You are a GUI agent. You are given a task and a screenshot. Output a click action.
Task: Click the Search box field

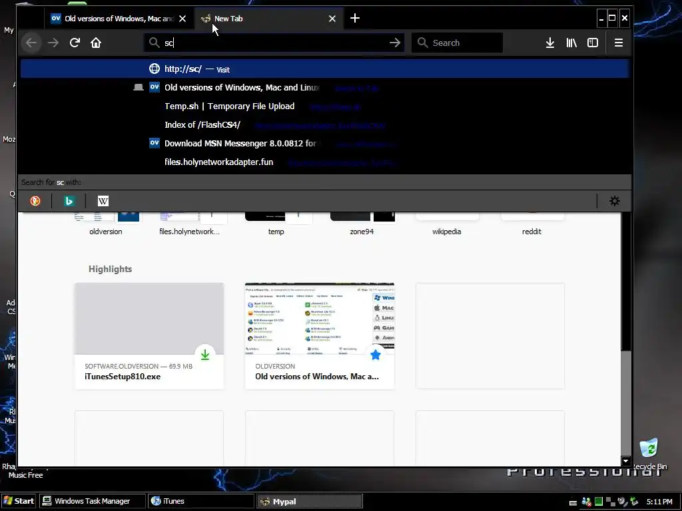(457, 43)
